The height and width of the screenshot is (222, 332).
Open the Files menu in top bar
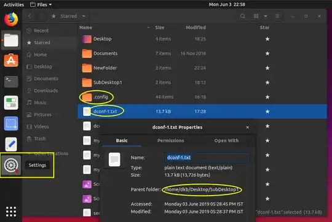tap(41, 4)
